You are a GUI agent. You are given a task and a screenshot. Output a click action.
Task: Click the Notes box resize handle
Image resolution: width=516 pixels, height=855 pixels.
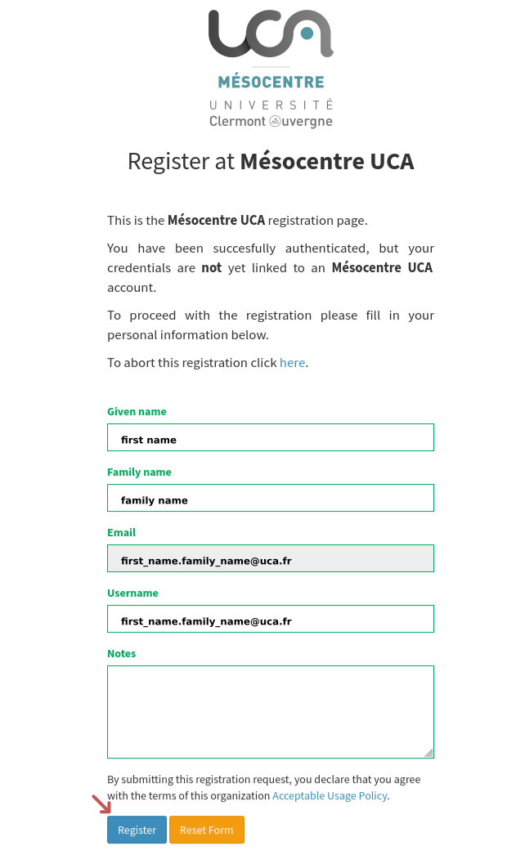pos(429,753)
